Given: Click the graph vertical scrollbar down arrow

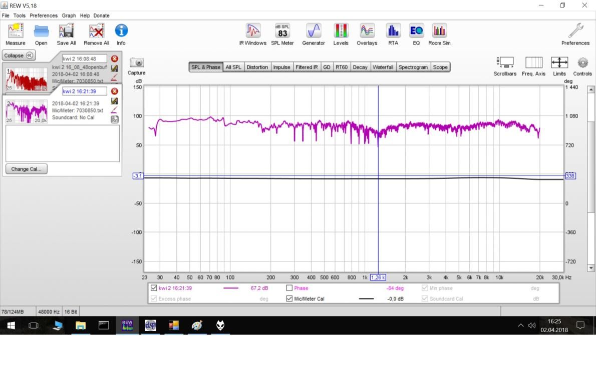Looking at the screenshot, I should (590, 268).
